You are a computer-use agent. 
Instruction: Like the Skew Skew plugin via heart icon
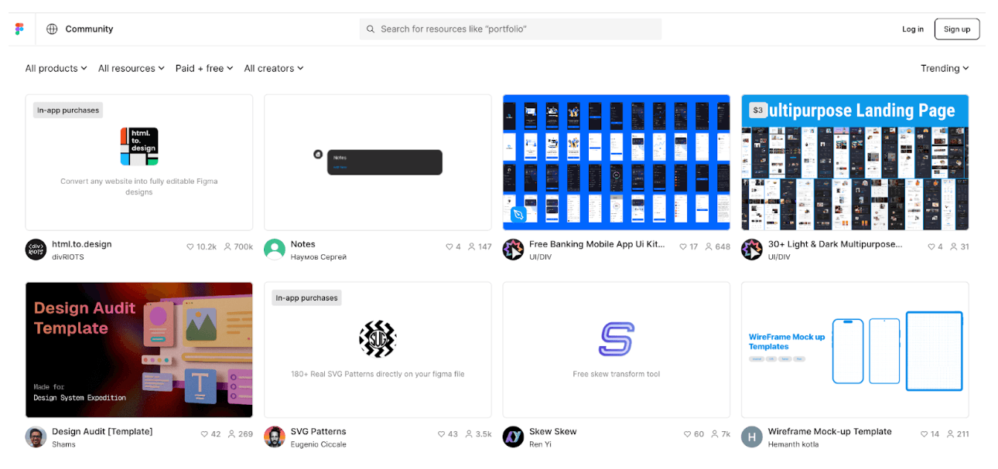click(688, 434)
